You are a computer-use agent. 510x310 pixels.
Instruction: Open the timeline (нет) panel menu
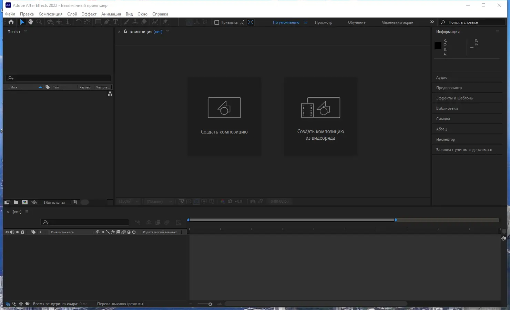tap(27, 212)
